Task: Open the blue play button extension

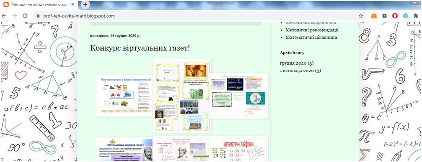Action: tap(384, 16)
